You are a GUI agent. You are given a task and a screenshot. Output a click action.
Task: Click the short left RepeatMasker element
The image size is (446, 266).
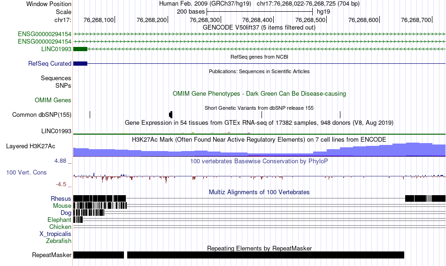(x=99, y=255)
